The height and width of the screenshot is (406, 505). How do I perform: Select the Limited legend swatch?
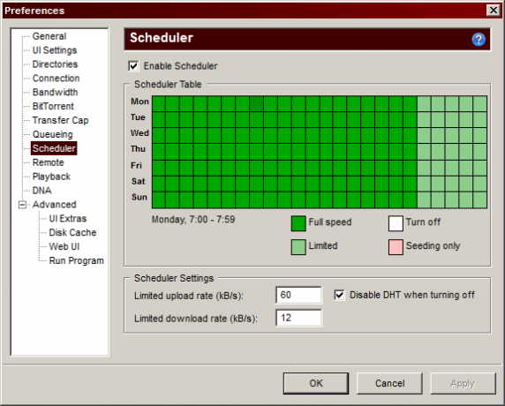(298, 247)
